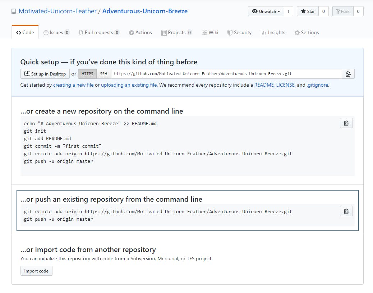Click the 'git init' command line
The height and width of the screenshot is (293, 373).
coord(35,131)
